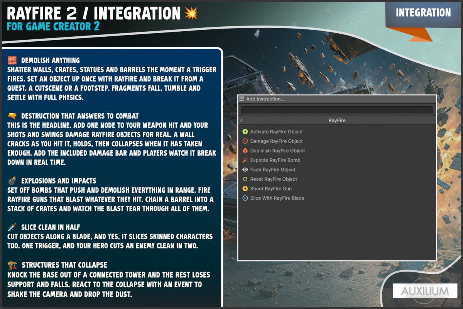Click the bomb emoji beside Explosions and Impacts

point(12,181)
